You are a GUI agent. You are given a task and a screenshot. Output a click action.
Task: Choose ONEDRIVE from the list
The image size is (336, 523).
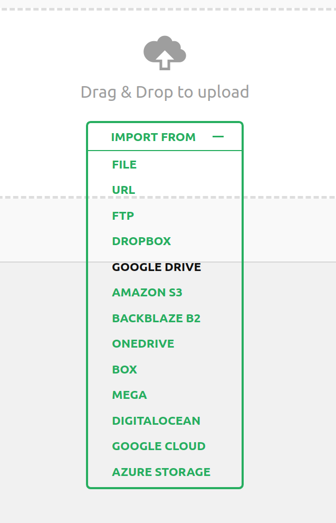pyautogui.click(x=143, y=344)
